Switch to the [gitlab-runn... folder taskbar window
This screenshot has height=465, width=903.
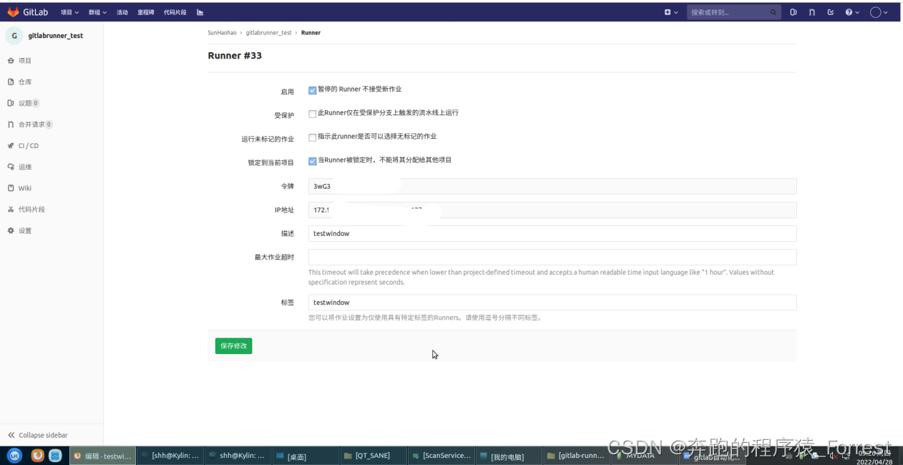click(575, 456)
